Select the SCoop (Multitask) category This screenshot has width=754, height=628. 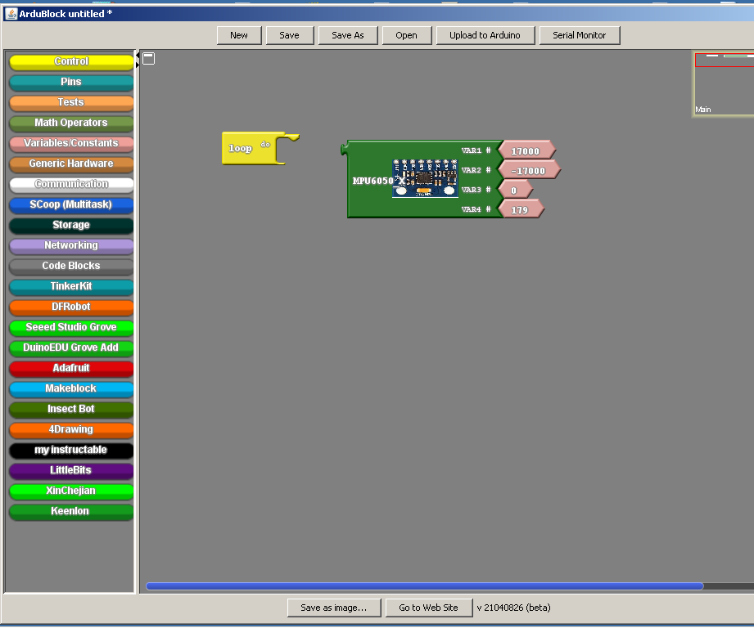(70, 204)
